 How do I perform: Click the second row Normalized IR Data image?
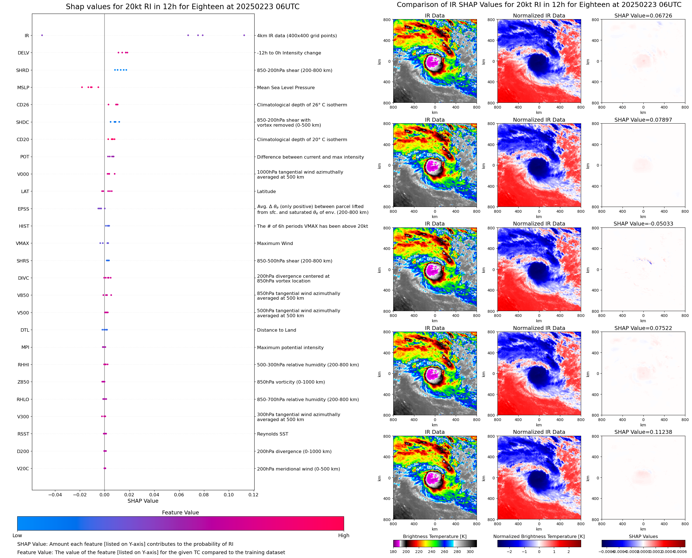(539, 165)
